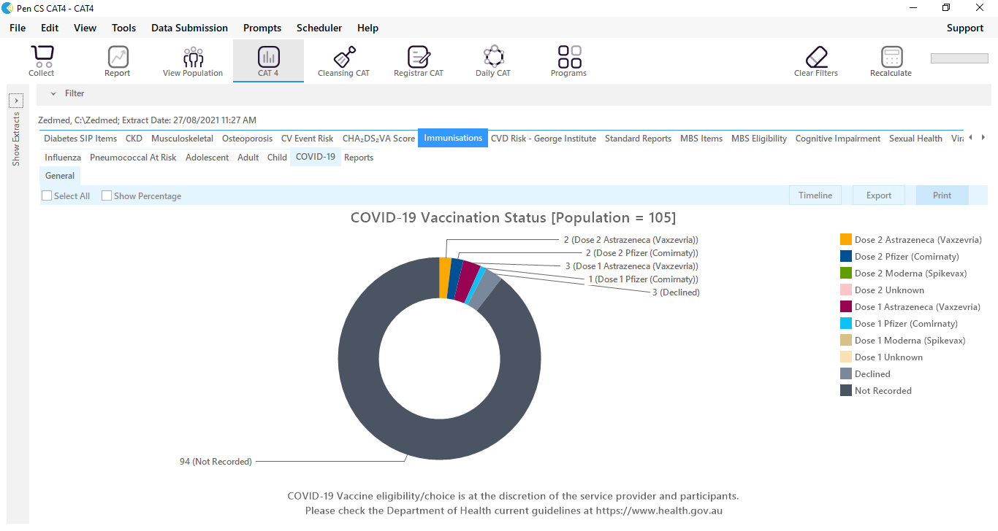The height and width of the screenshot is (531, 998).
Task: Select the General tab
Action: 60,176
